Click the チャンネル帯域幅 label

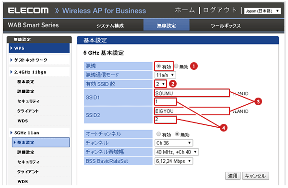105,152
